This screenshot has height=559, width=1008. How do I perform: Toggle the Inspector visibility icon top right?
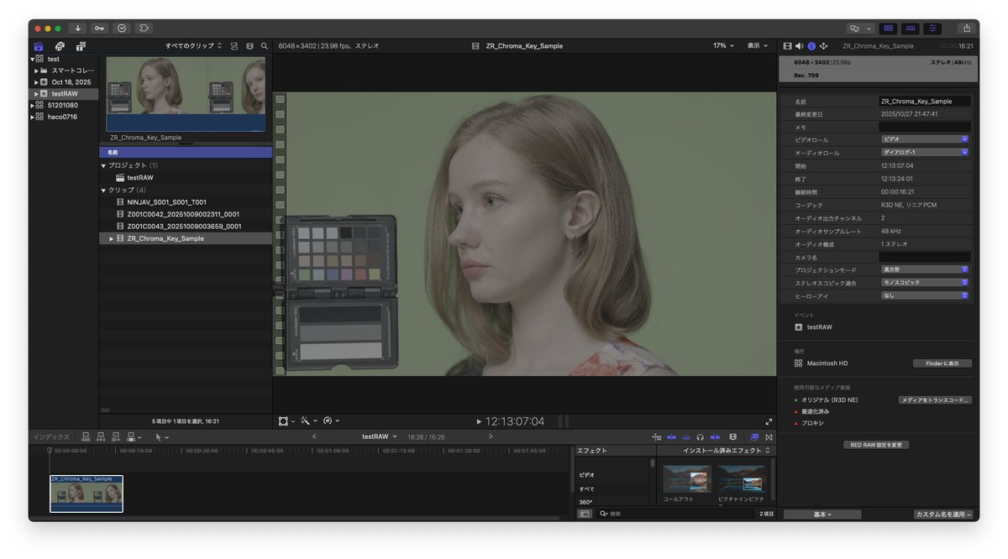[x=932, y=28]
